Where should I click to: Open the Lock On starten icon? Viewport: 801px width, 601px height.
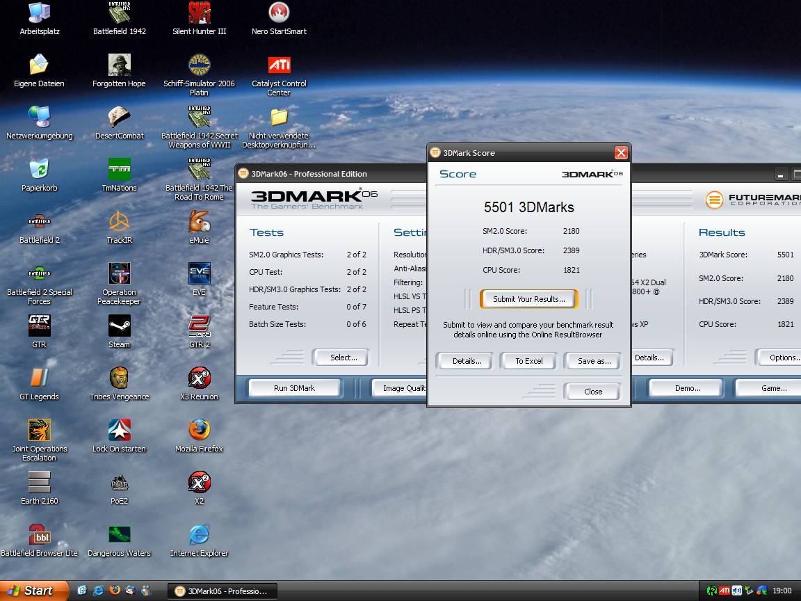[119, 436]
